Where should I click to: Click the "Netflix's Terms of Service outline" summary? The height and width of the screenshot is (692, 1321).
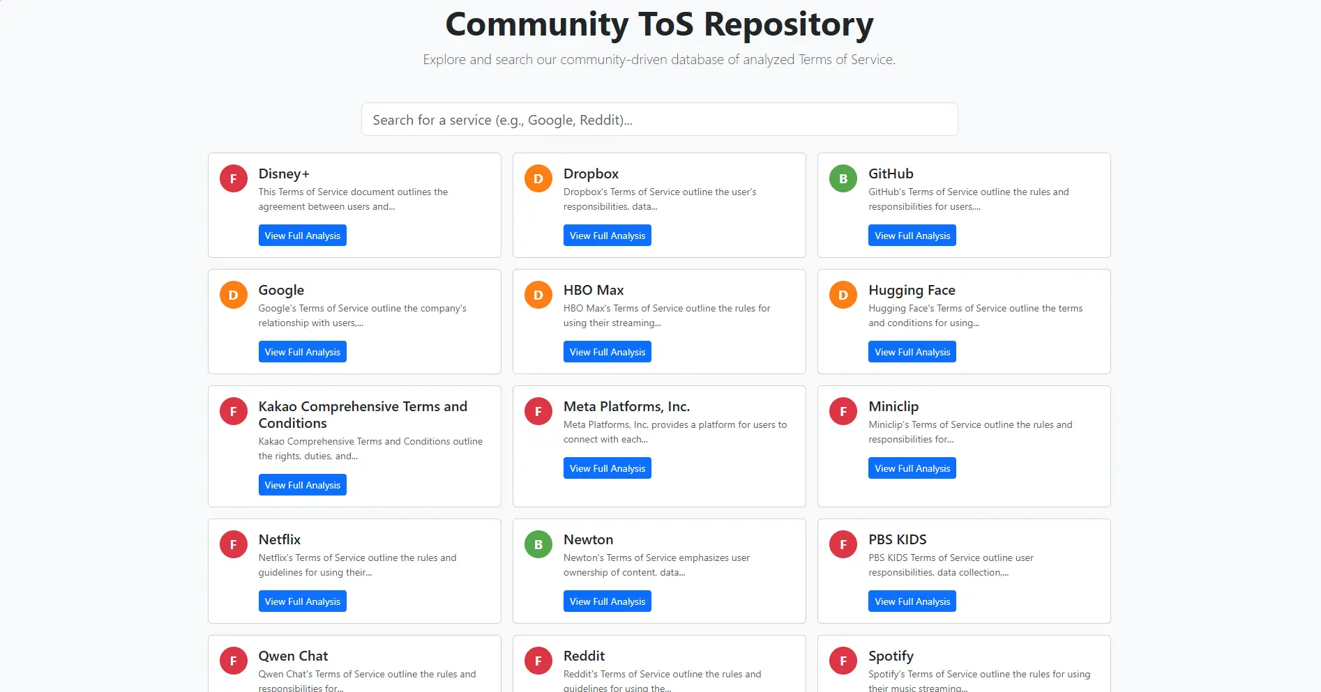(357, 565)
